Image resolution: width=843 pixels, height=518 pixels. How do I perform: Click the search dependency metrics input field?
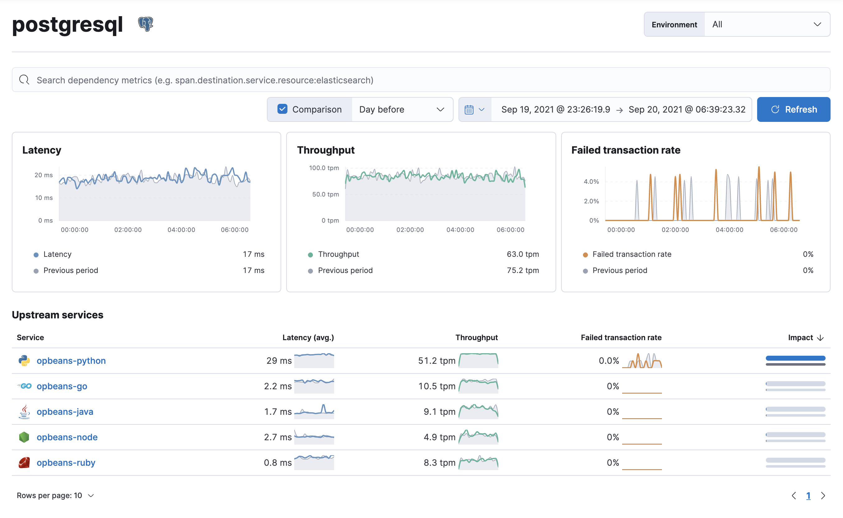tap(421, 79)
